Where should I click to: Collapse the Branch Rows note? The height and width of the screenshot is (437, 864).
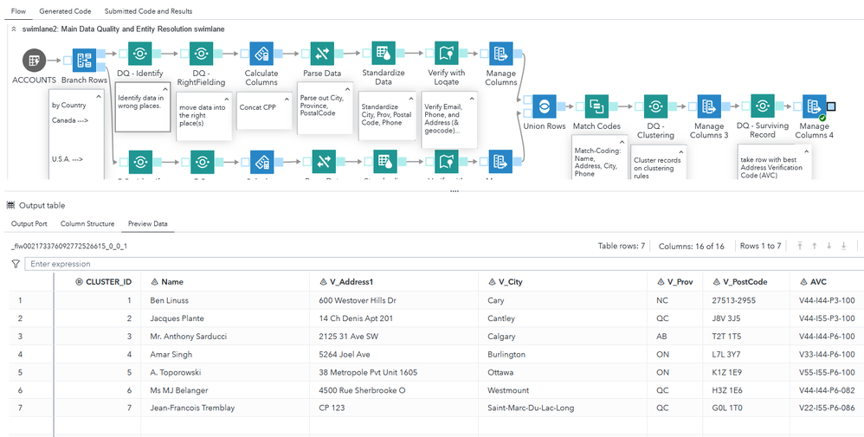pos(99,97)
